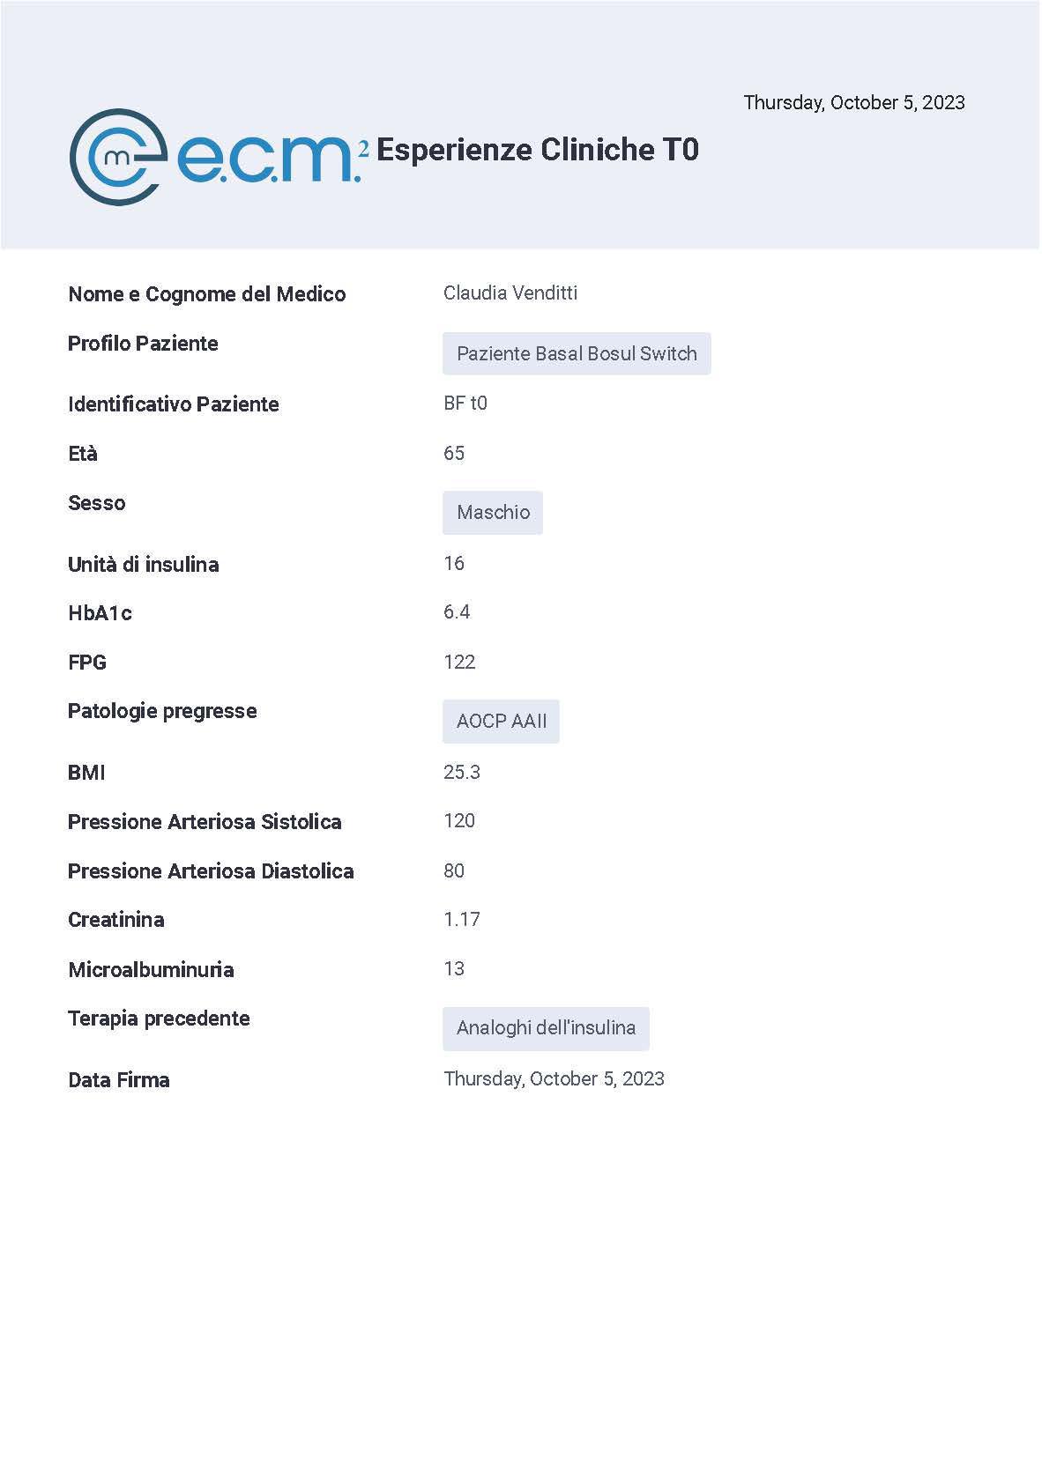The height and width of the screenshot is (1474, 1042).
Task: Click the header date Thursday, October 5, 2023
Action: coord(854,102)
